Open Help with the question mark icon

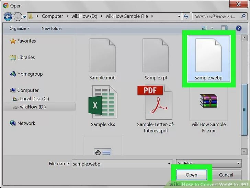(x=239, y=28)
